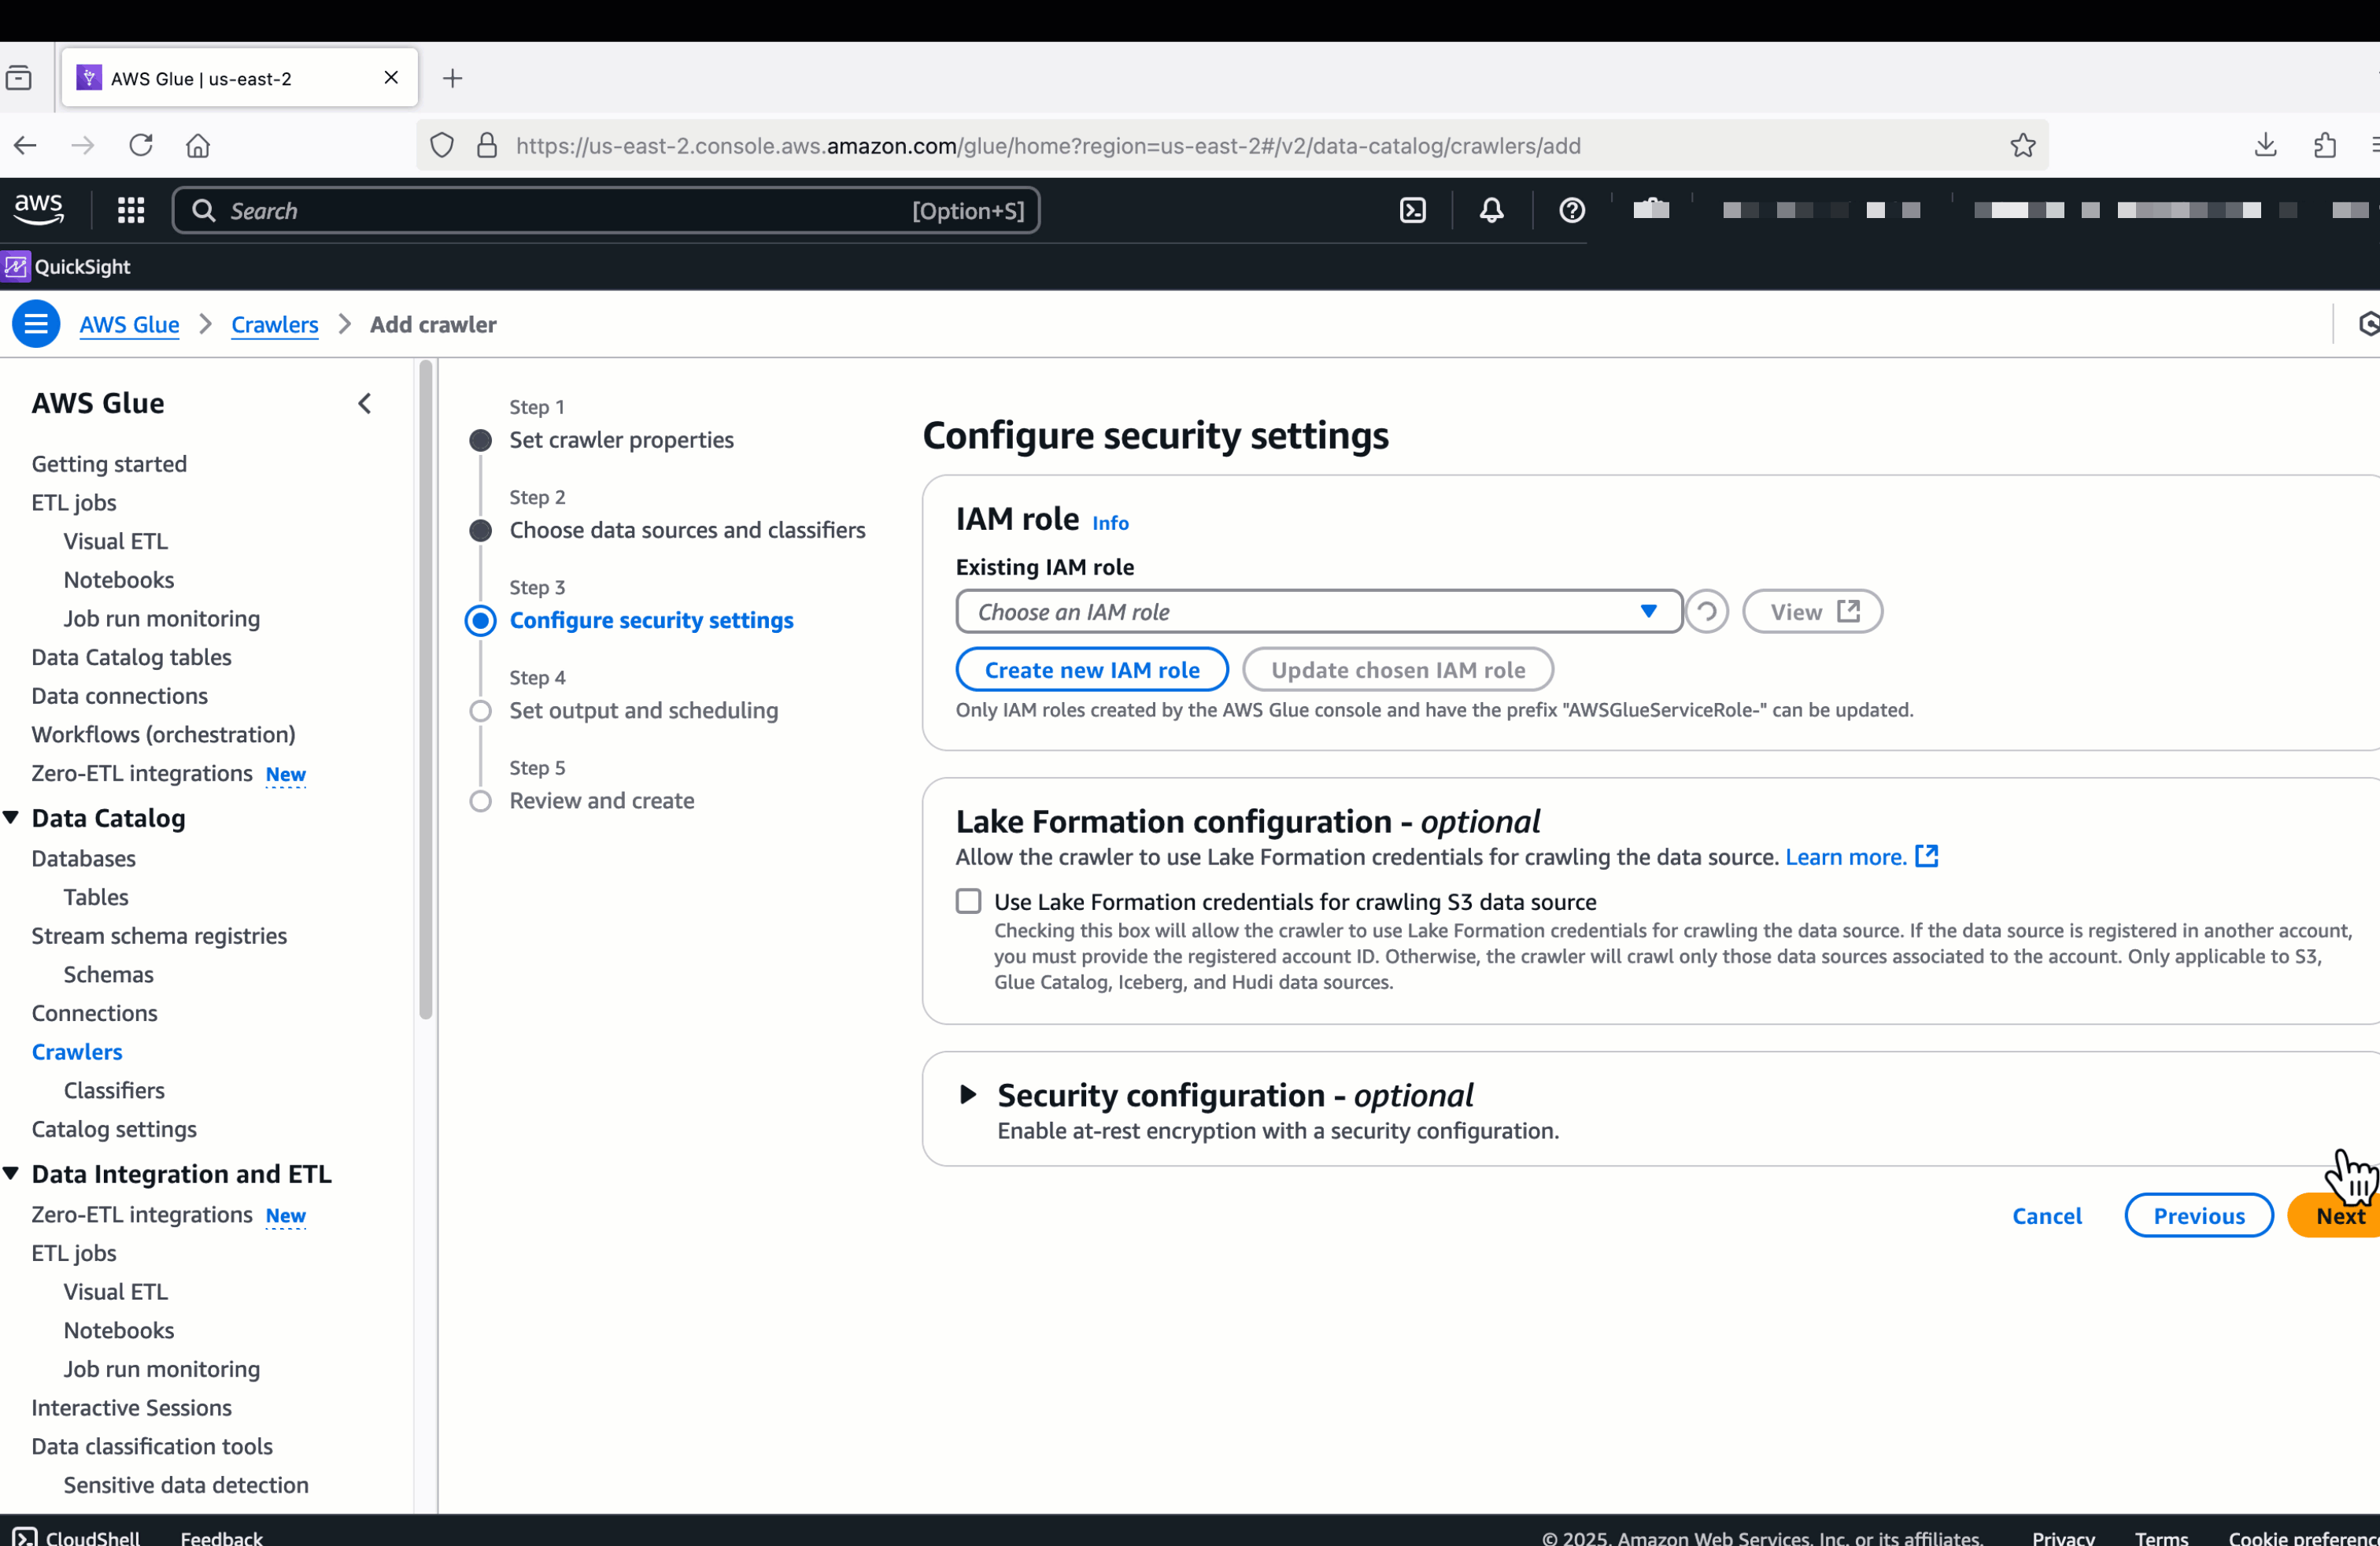Enable Lake Formation credentials checkbox
The height and width of the screenshot is (1546, 2380).
click(x=968, y=901)
